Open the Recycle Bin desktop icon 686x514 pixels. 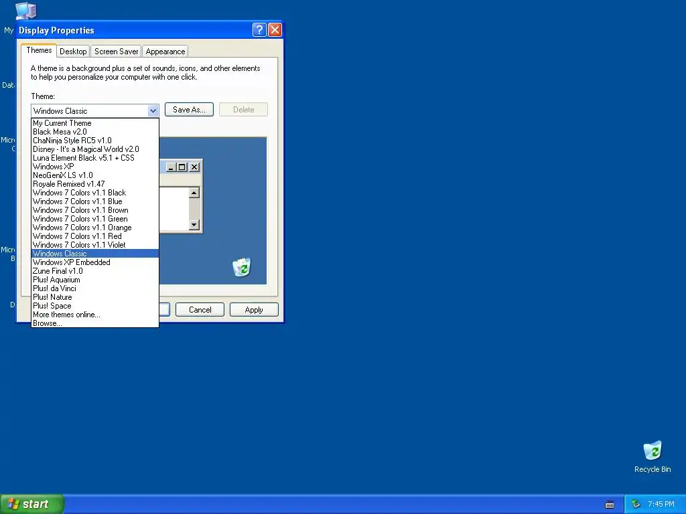653,456
